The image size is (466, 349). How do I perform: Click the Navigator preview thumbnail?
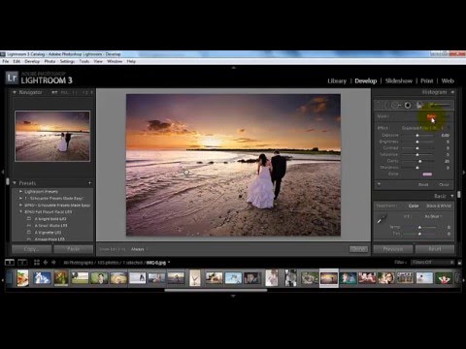click(x=52, y=136)
